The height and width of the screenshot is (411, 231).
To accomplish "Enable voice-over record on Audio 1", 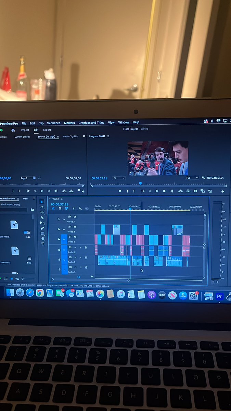I will tap(86, 247).
